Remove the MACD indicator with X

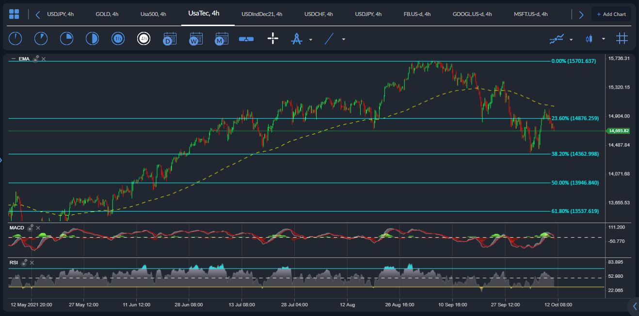coord(38,228)
